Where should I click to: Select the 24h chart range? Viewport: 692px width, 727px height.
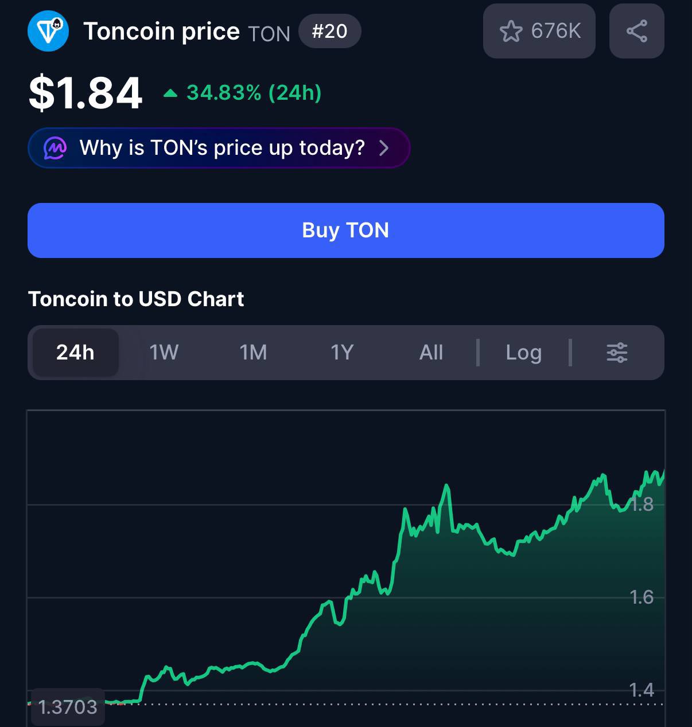tap(75, 353)
